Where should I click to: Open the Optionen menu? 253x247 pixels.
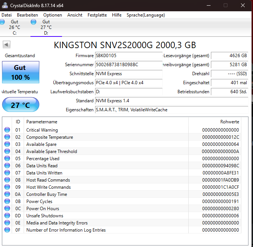(x=53, y=15)
